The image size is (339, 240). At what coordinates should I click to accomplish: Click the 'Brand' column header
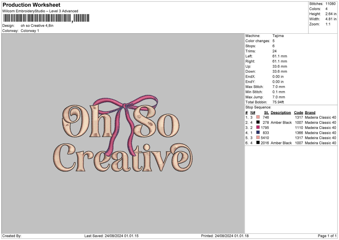(310, 112)
